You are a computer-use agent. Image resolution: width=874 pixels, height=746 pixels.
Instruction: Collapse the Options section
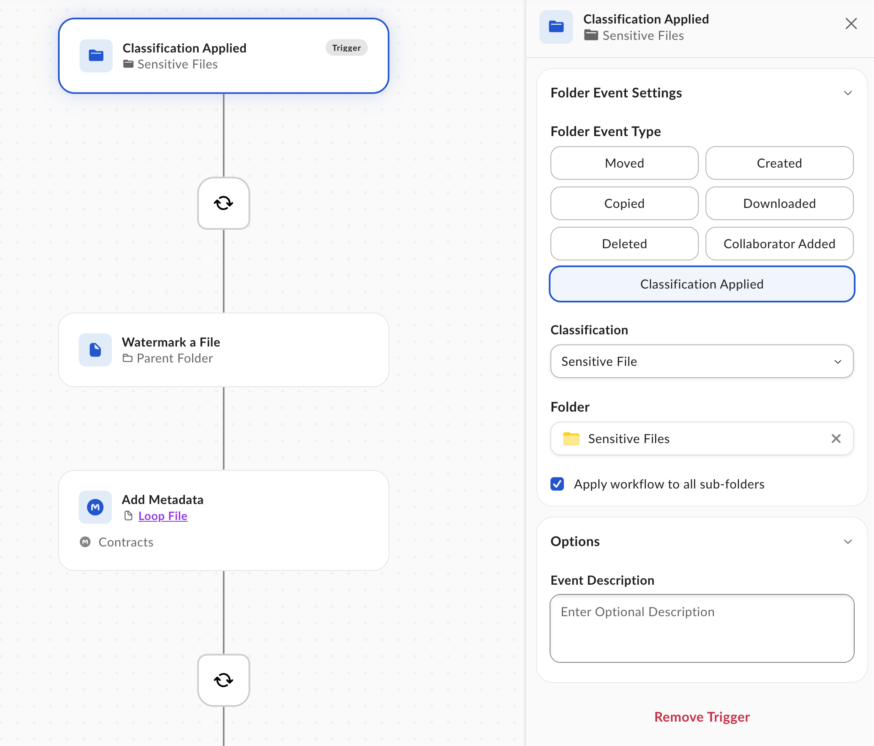pos(848,541)
